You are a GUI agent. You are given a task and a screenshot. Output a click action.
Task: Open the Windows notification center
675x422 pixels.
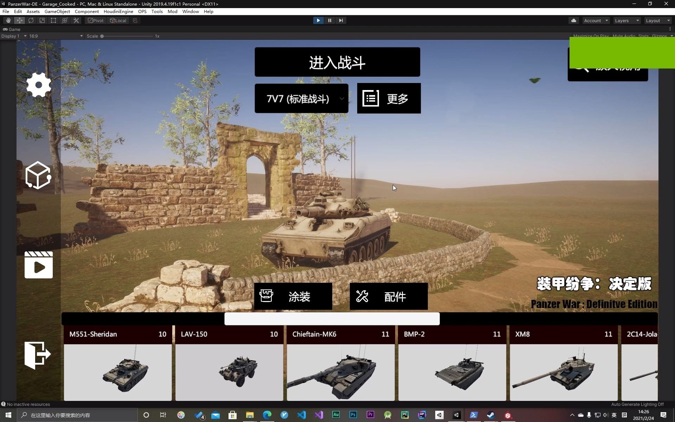tap(664, 415)
